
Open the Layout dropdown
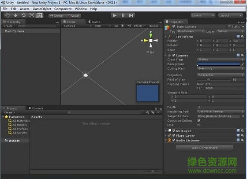click(x=230, y=15)
